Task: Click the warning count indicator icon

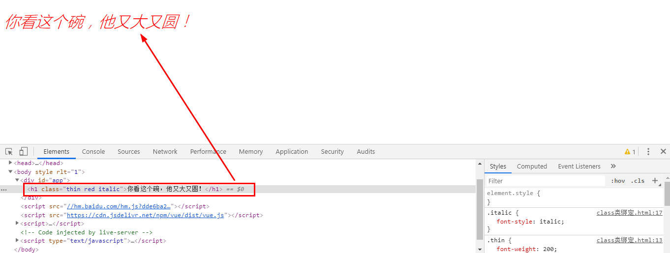Action: pyautogui.click(x=630, y=152)
